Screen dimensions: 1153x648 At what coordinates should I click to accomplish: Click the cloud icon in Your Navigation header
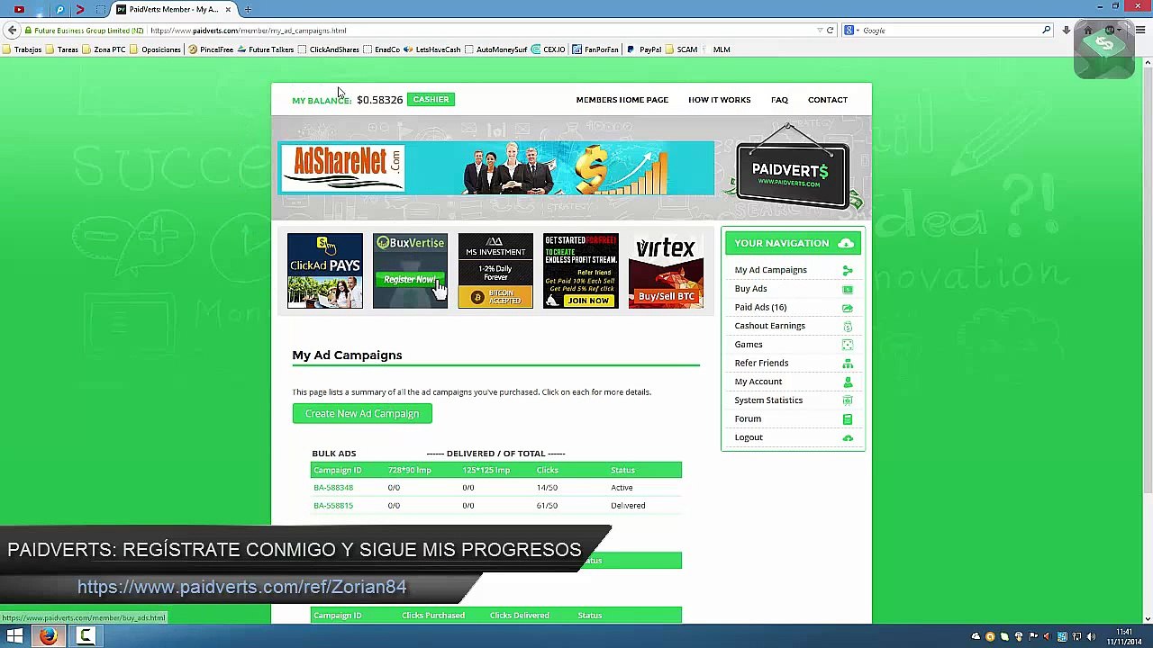[x=845, y=243]
